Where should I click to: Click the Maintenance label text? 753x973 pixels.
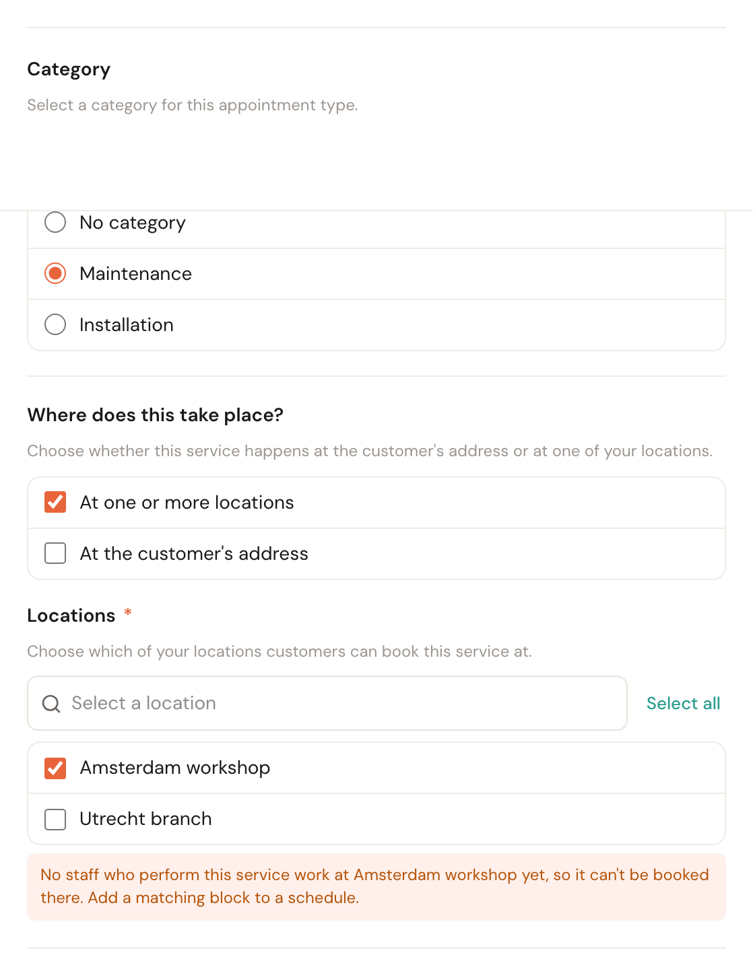(x=135, y=274)
